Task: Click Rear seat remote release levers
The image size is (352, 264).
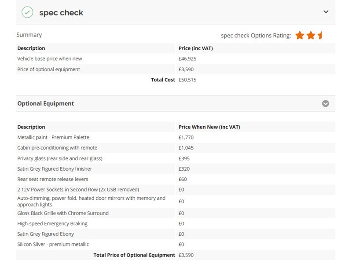Action: (x=53, y=180)
